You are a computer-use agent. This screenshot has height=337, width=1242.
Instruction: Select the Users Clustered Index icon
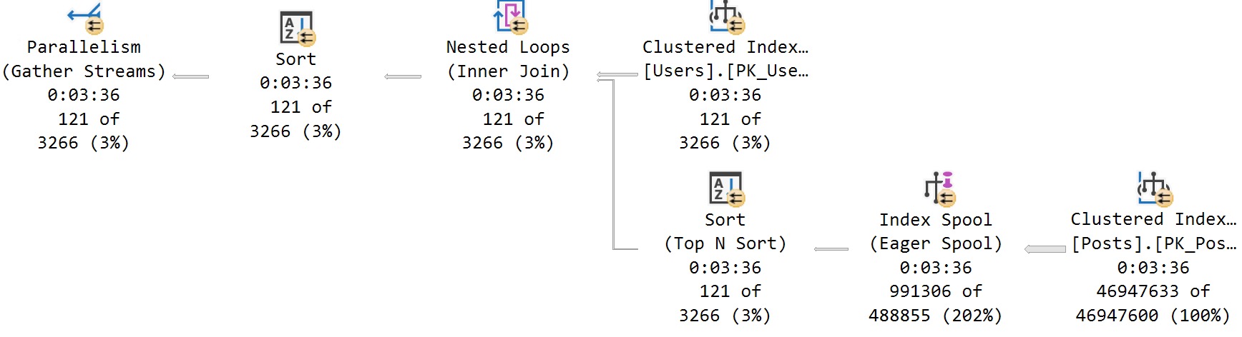[x=726, y=17]
